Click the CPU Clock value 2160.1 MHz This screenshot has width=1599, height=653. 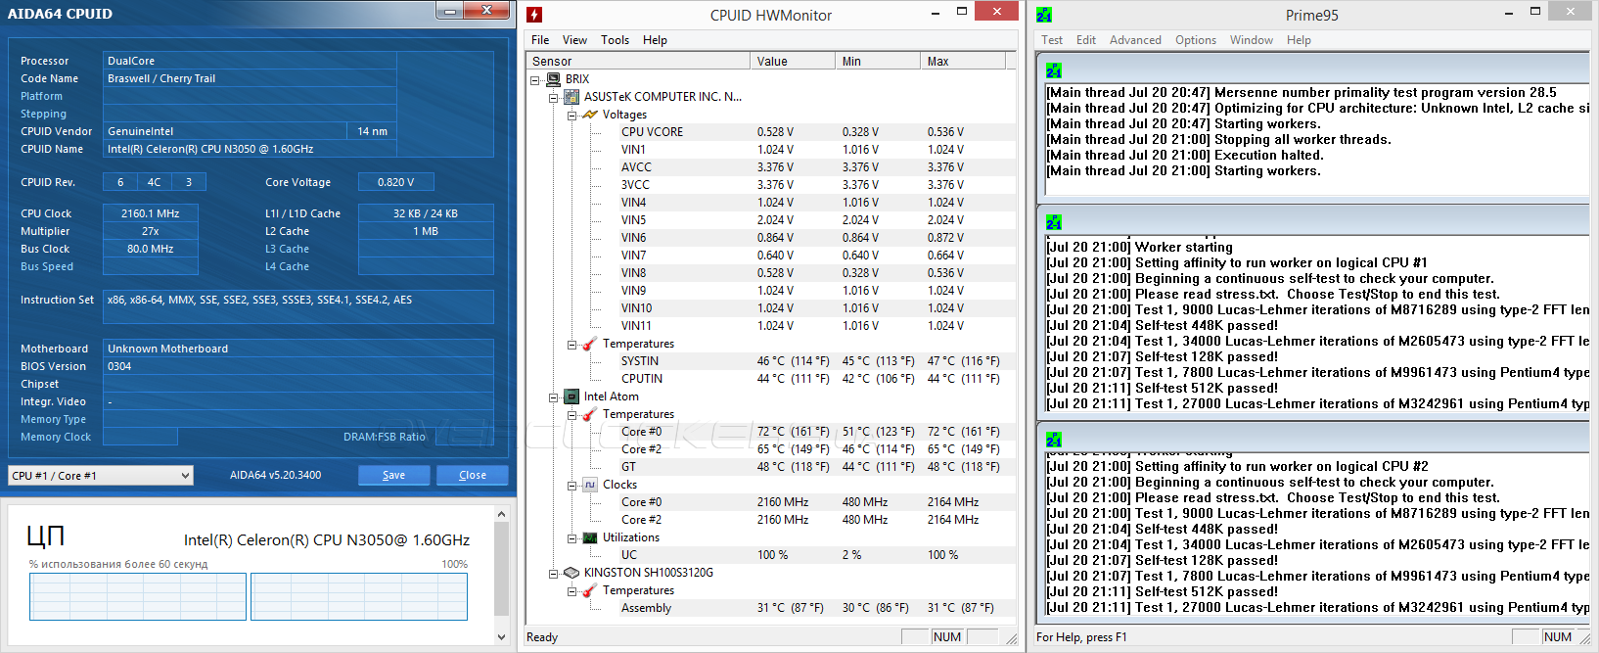click(151, 213)
